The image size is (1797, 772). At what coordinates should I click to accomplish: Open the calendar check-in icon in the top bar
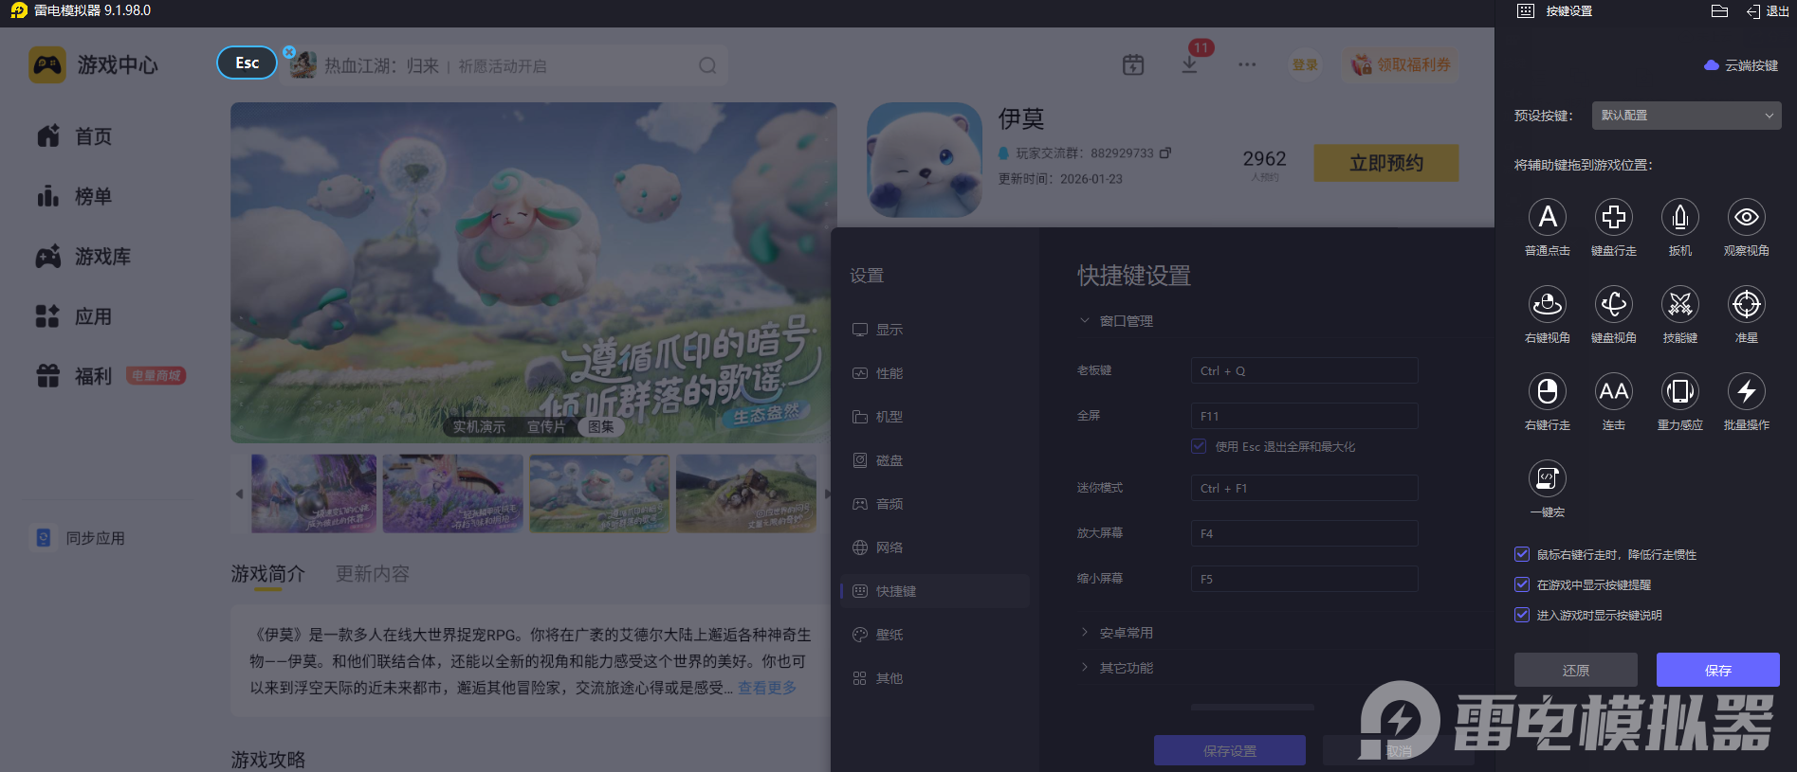coord(1133,64)
